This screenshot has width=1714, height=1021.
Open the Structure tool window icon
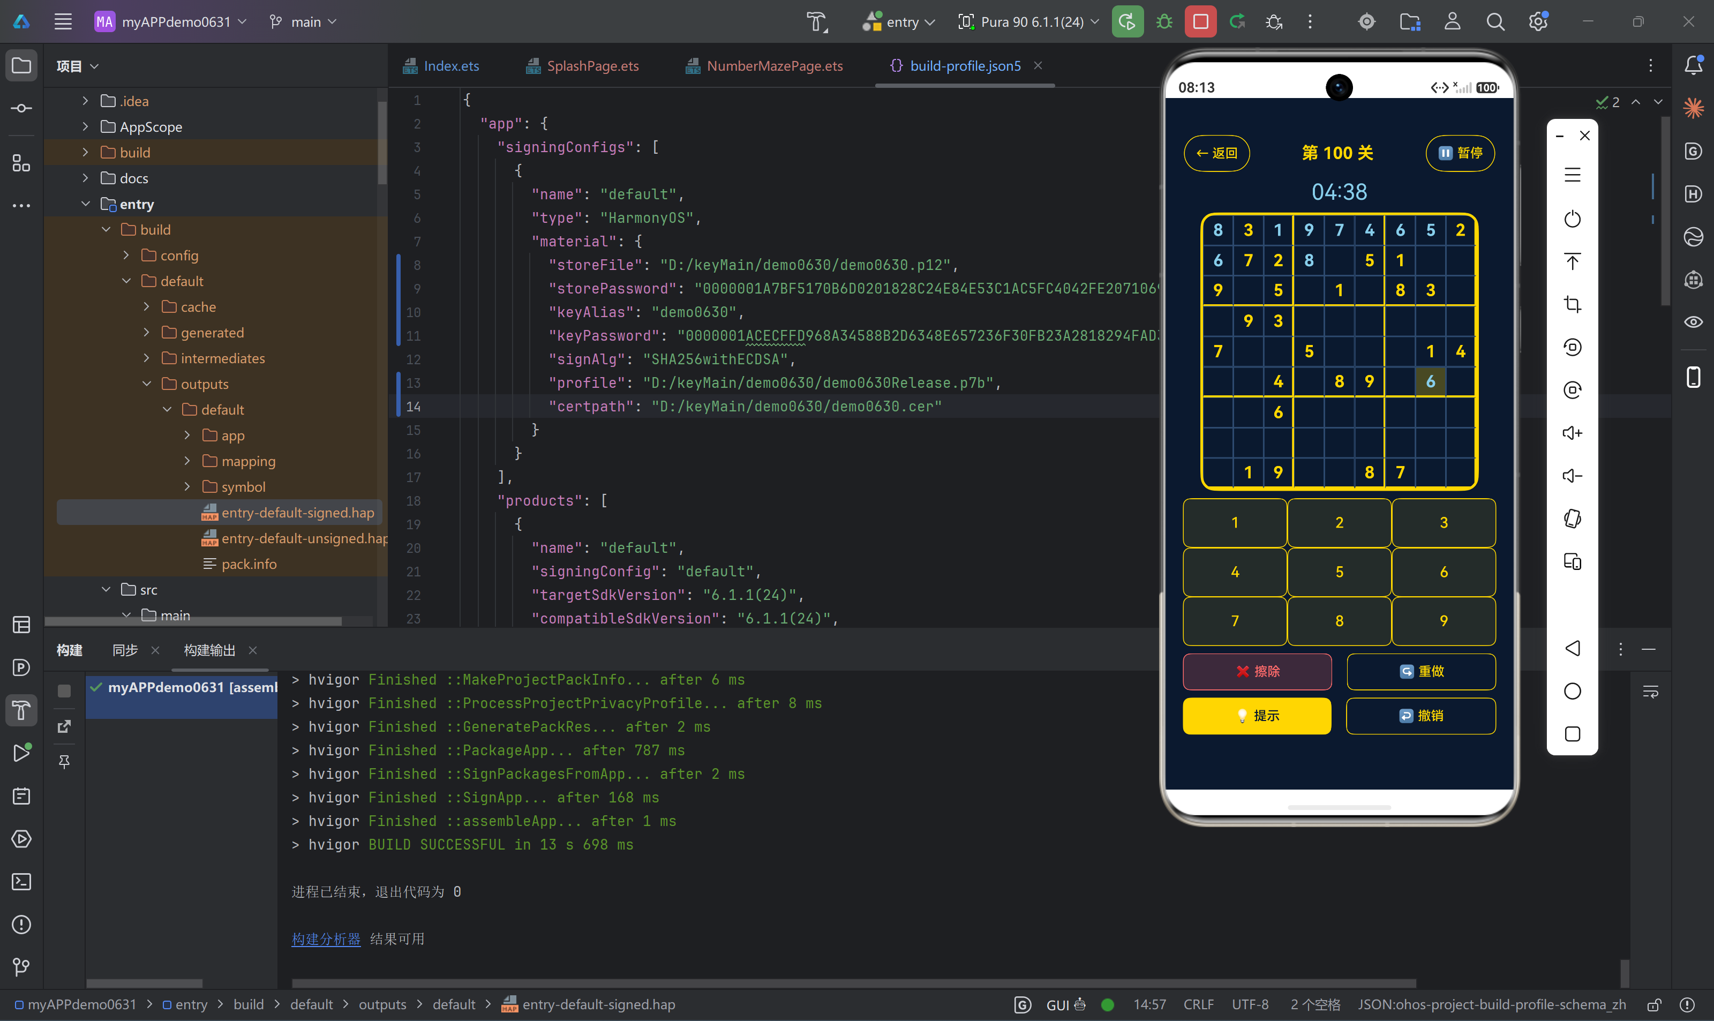pos(21,163)
